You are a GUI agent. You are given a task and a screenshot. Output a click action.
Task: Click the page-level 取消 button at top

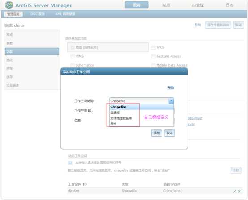(238, 25)
